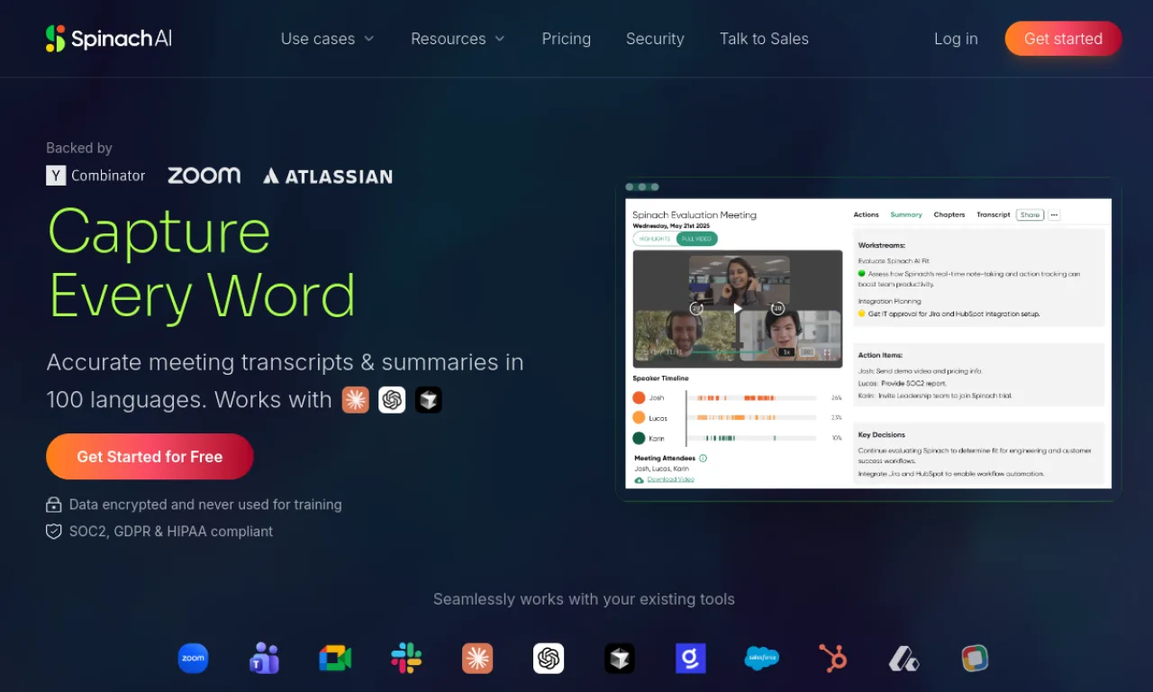Click the Atlassian logo under Backed by
This screenshot has height=692, width=1153.
tap(328, 176)
